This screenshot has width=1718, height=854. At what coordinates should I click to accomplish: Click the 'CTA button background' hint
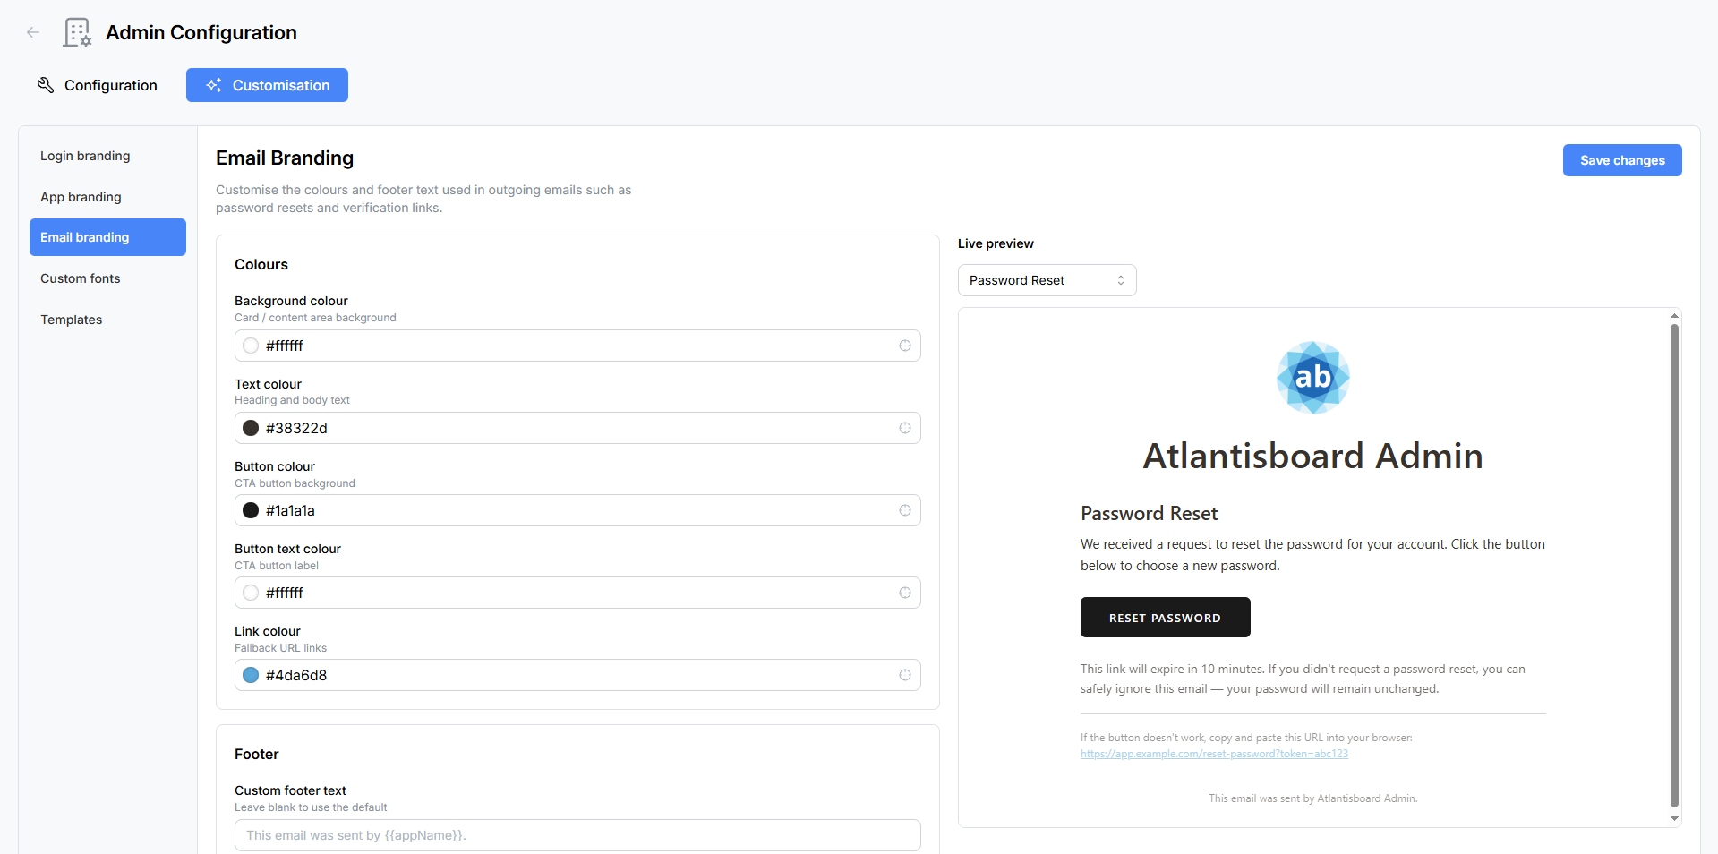pyautogui.click(x=295, y=483)
